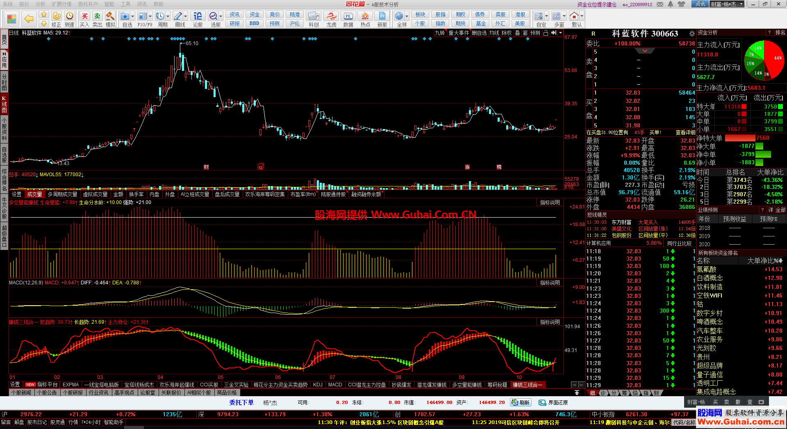This screenshot has width=787, height=429.
Task: Open MACD 指标说明 indicator description
Action: click(x=550, y=283)
